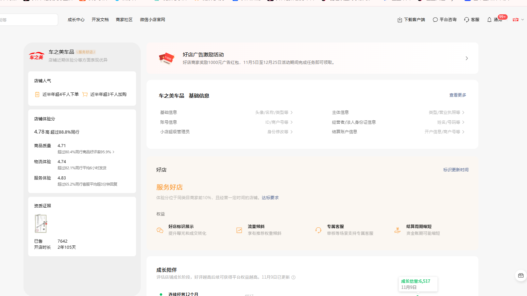Click the 结算账户信息 label
The width and height of the screenshot is (527, 296).
[344, 132]
